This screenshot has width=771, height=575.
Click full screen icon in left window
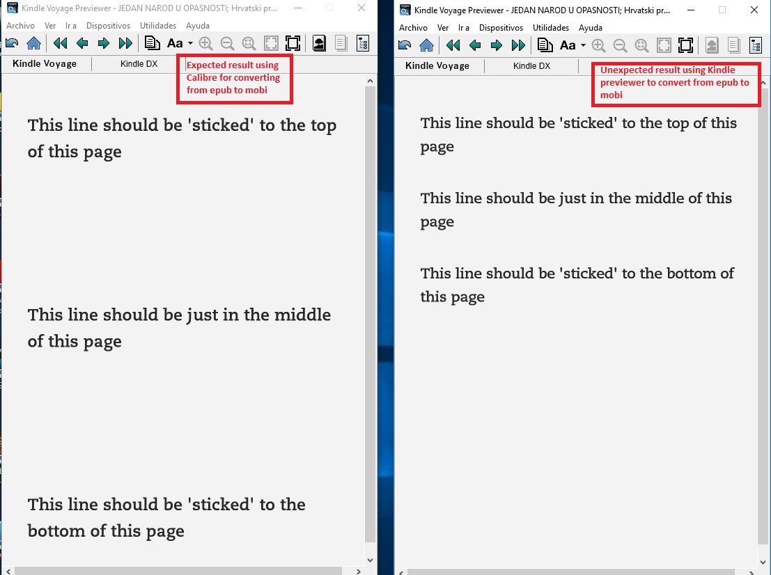tap(293, 43)
